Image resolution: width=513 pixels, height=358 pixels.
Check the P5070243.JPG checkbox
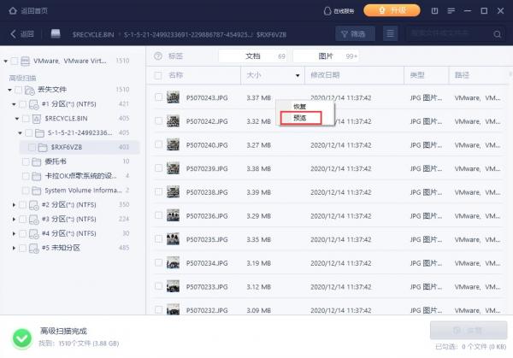tap(159, 97)
